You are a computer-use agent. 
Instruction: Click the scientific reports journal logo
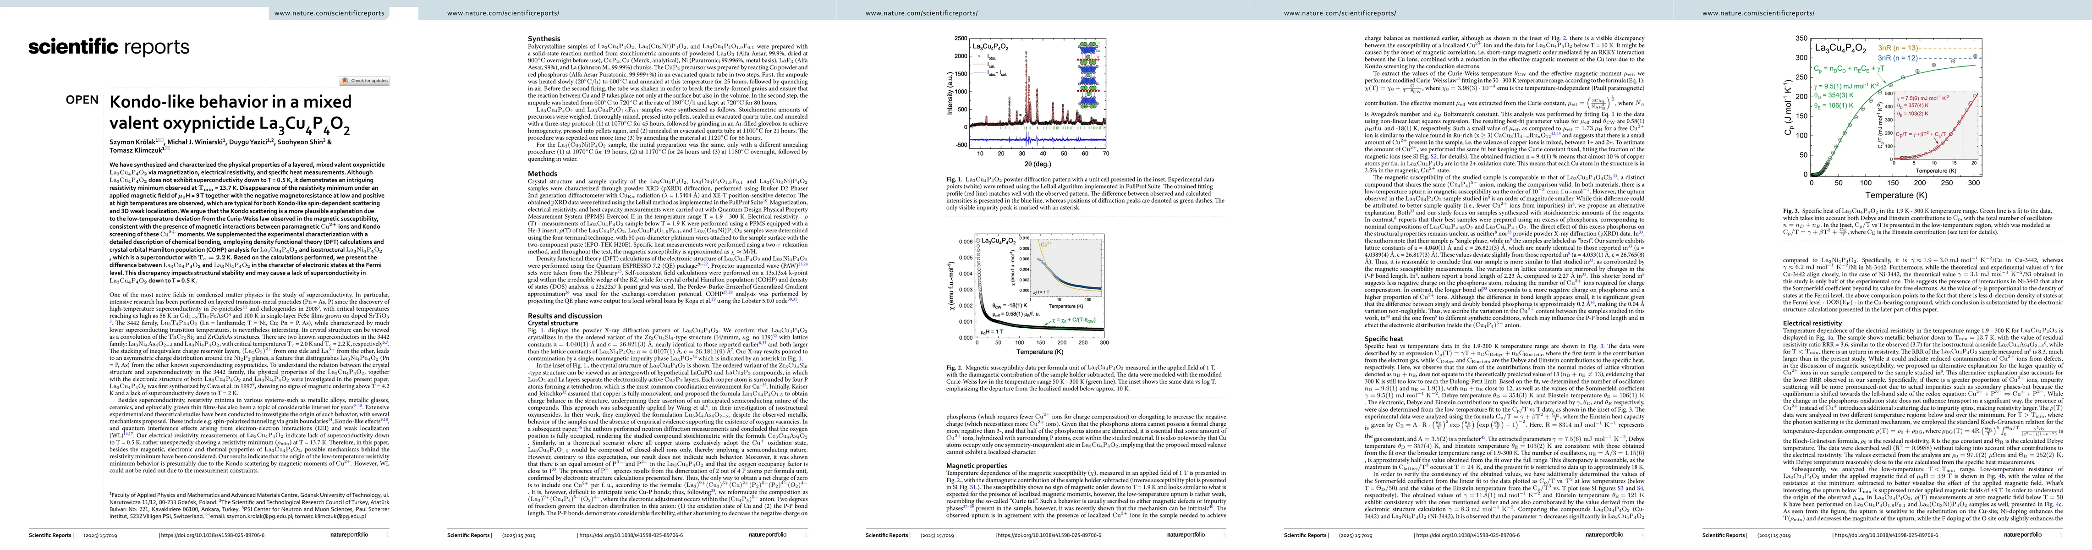pyautogui.click(x=109, y=47)
